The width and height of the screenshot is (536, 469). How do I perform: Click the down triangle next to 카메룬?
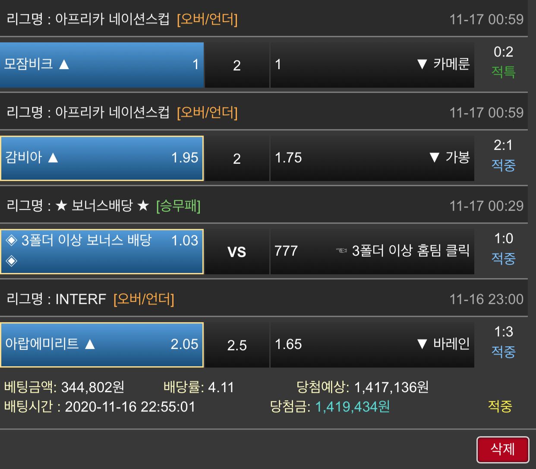click(x=422, y=64)
